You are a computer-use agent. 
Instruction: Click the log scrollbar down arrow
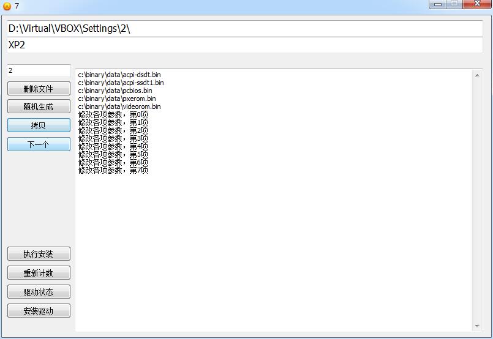click(x=477, y=326)
